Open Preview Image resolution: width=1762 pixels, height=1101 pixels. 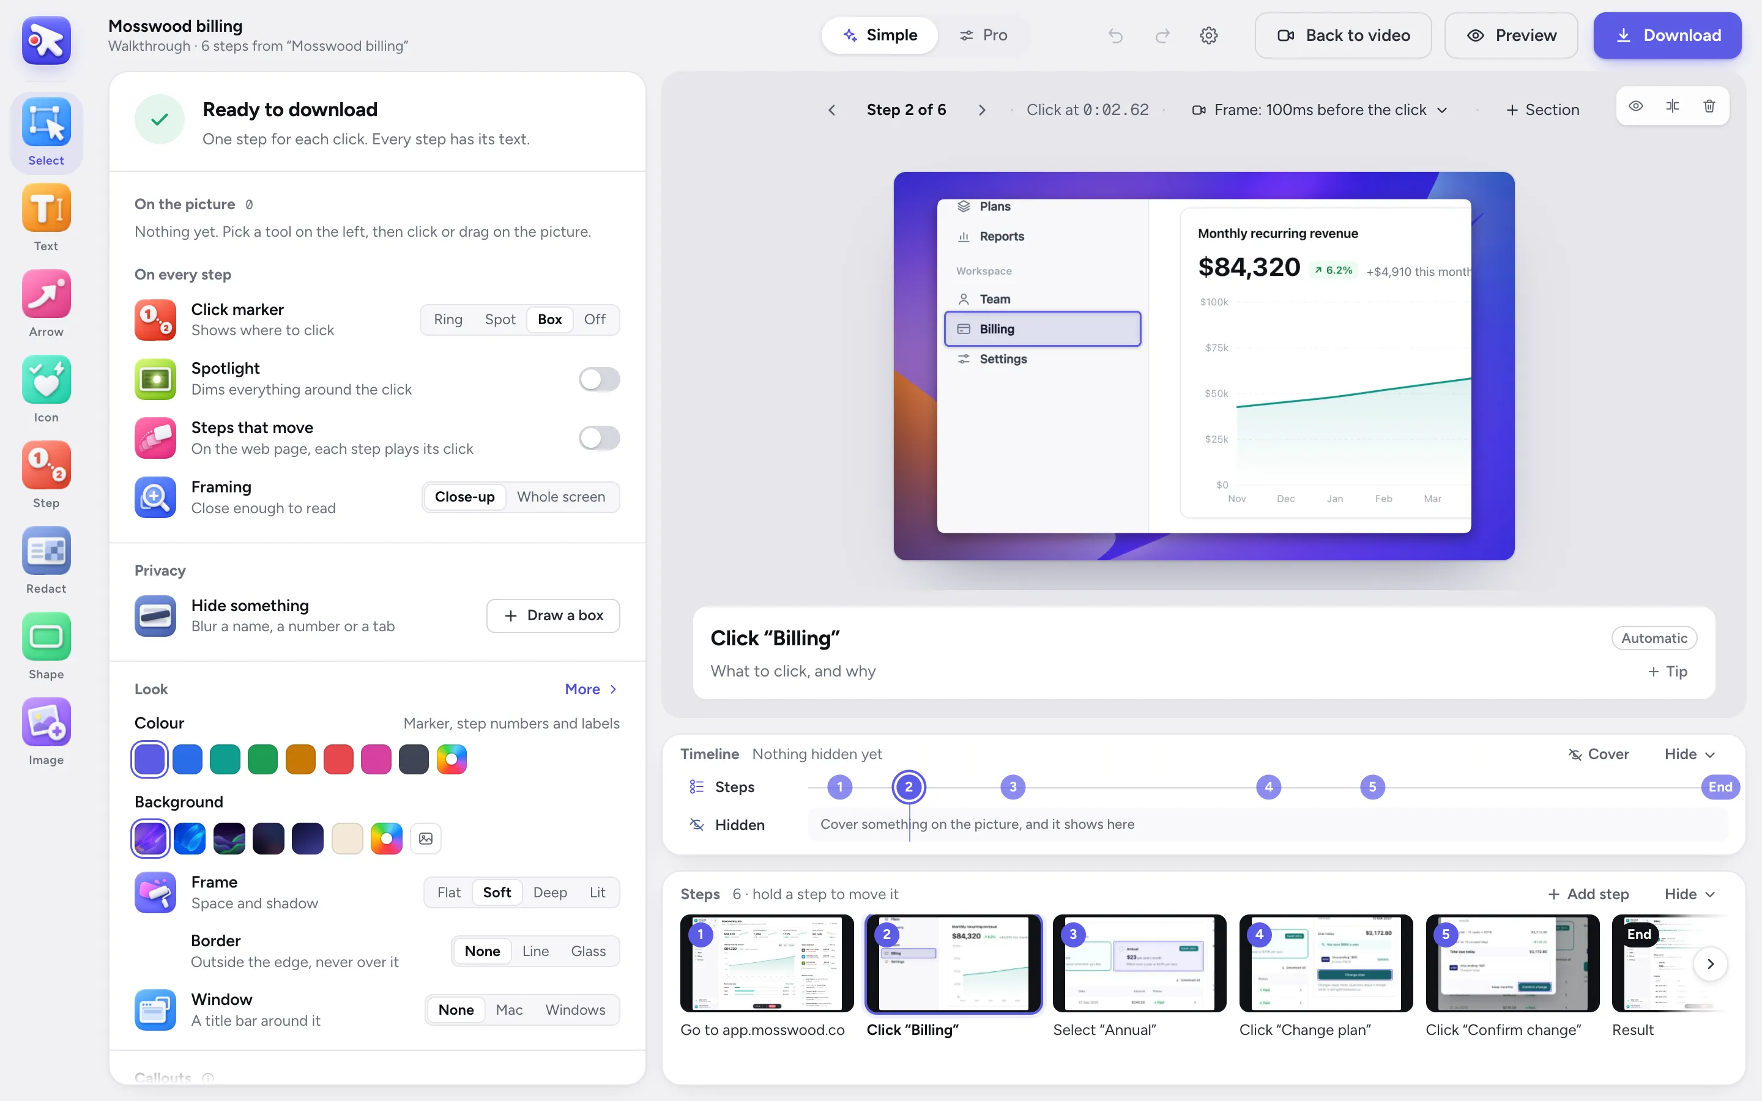point(1511,35)
